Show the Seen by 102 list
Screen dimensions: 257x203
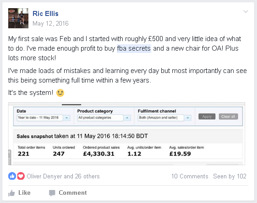tap(230, 176)
